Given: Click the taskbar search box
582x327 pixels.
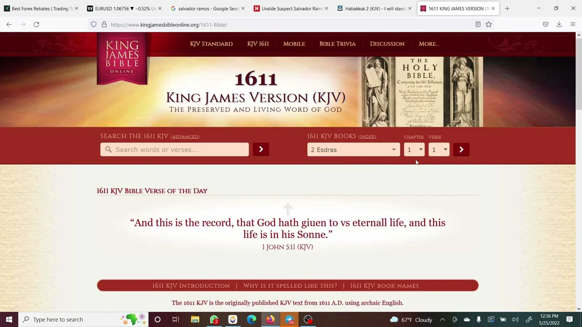Looking at the screenshot, I should tap(83, 319).
